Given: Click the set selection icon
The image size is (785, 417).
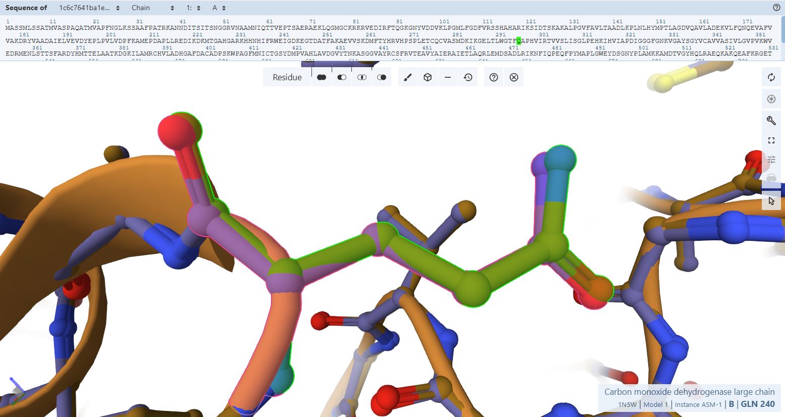Looking at the screenshot, I should click(x=382, y=77).
